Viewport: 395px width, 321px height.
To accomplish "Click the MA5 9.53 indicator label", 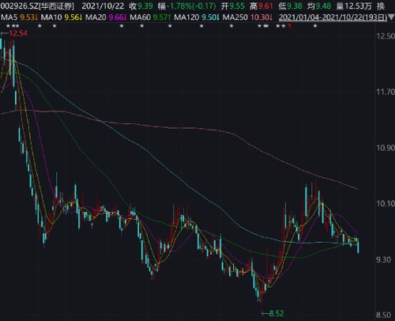I will [20, 17].
